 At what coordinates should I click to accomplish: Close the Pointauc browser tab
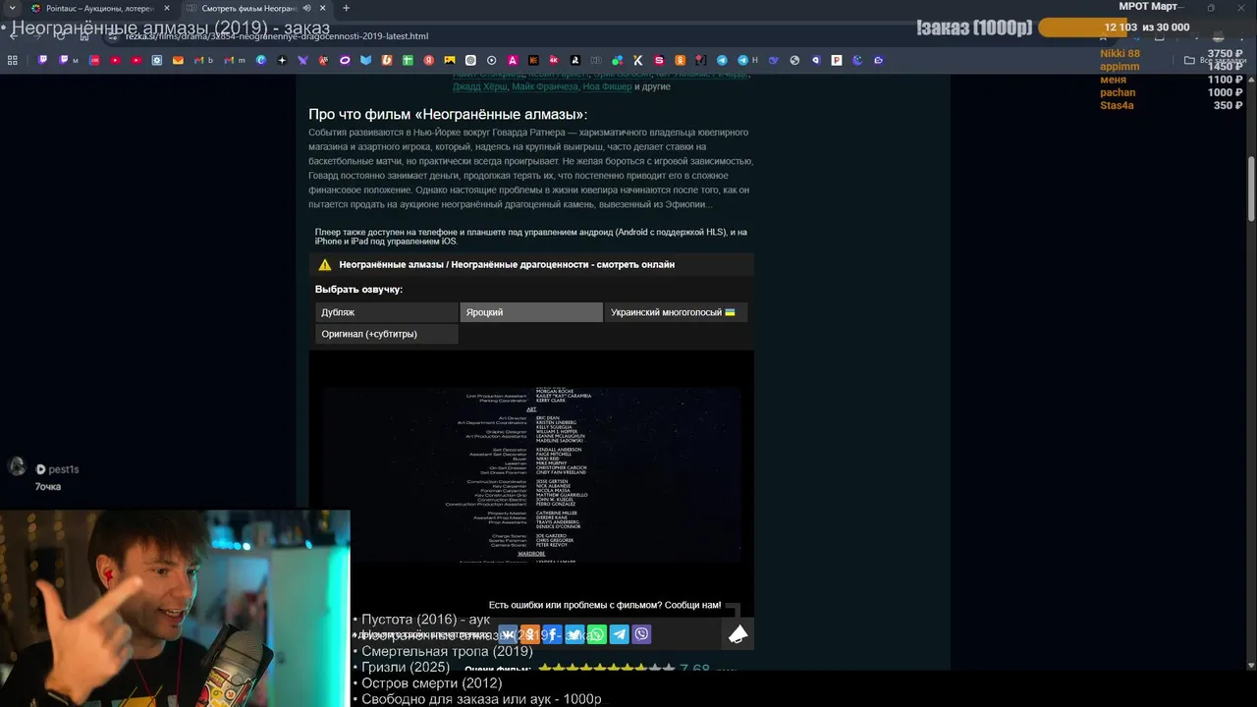(x=167, y=8)
